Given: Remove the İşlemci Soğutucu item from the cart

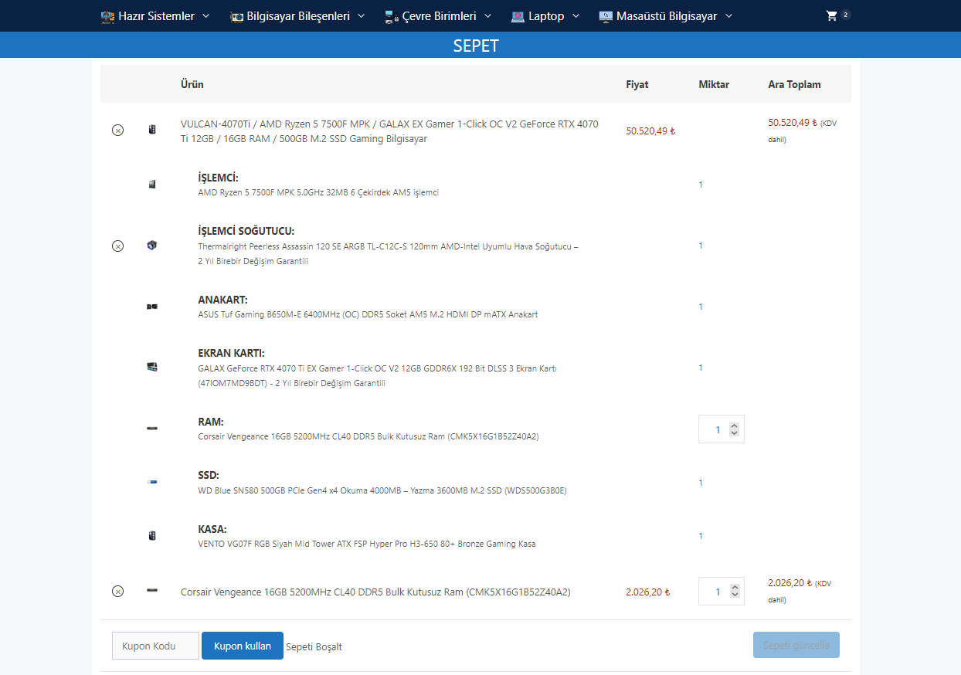Looking at the screenshot, I should pyautogui.click(x=117, y=246).
